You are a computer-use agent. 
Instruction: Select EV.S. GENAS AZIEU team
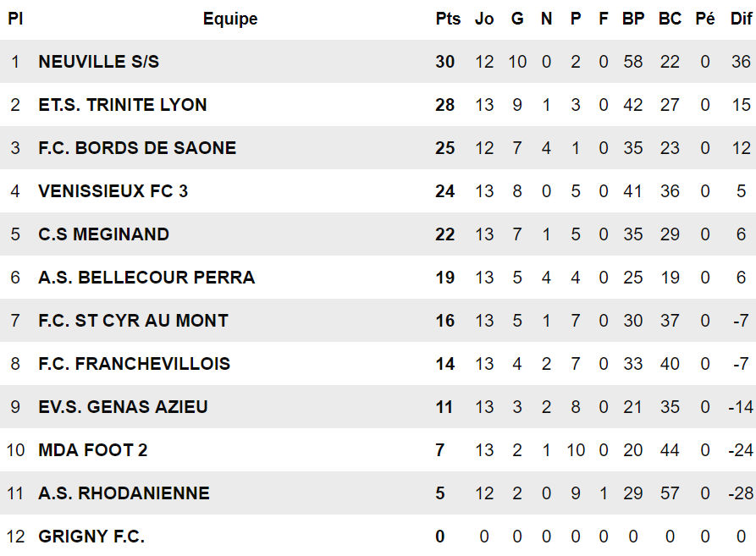click(x=123, y=407)
